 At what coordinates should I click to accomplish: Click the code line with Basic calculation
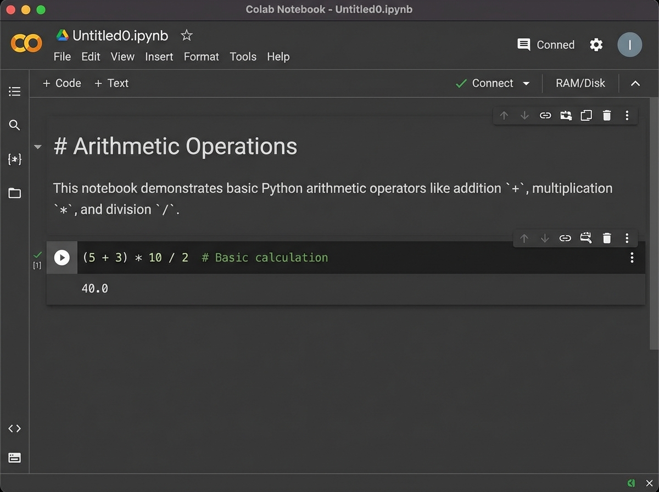[205, 258]
